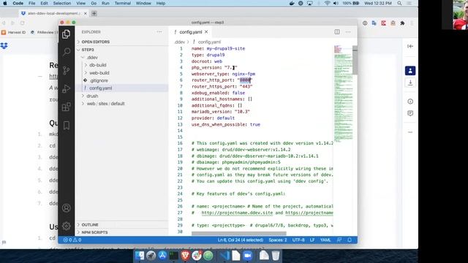Change end of line via LF

pyautogui.click(x=312, y=240)
